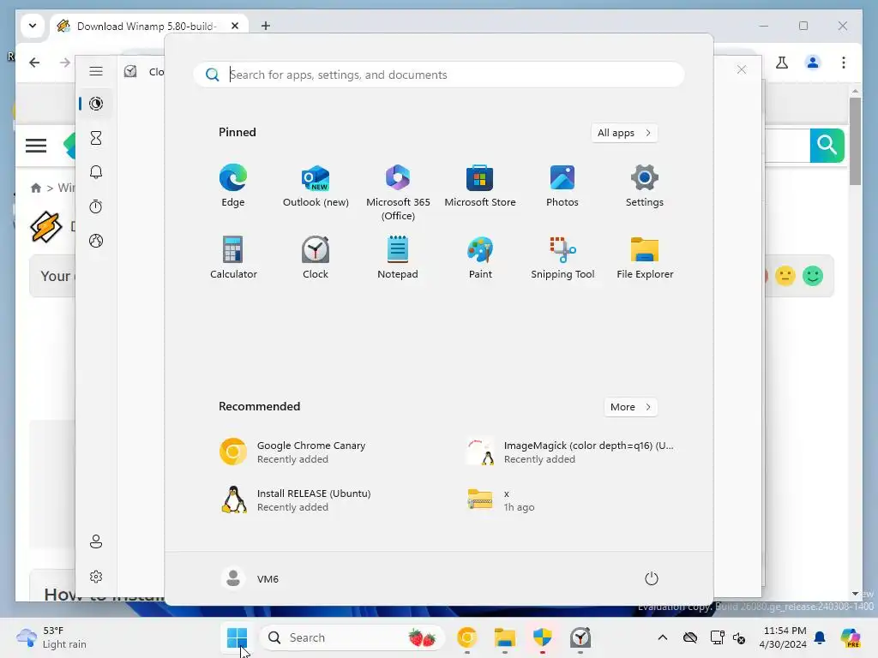The width and height of the screenshot is (878, 658).
Task: Close the Clock app window
Action: click(x=742, y=69)
